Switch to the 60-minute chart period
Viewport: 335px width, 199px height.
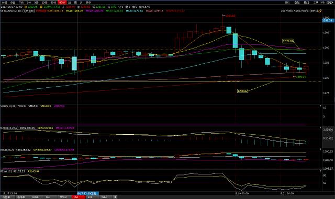click(62, 2)
